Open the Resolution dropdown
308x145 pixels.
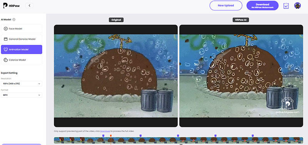22,84
